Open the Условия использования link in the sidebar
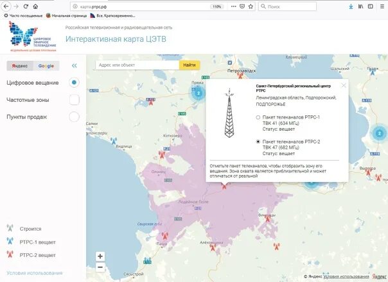This screenshot has width=388, height=282. pos(35,273)
